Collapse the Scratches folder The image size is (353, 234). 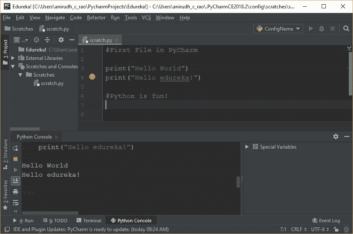coord(21,75)
